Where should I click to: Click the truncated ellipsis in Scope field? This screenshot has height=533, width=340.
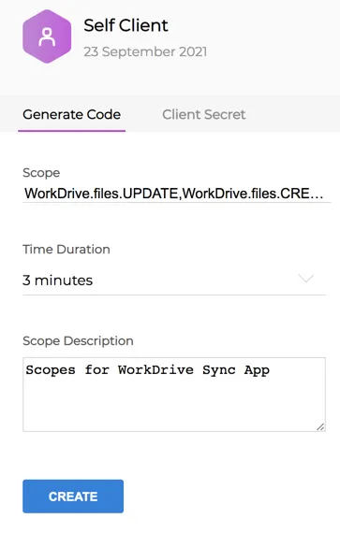tap(317, 196)
